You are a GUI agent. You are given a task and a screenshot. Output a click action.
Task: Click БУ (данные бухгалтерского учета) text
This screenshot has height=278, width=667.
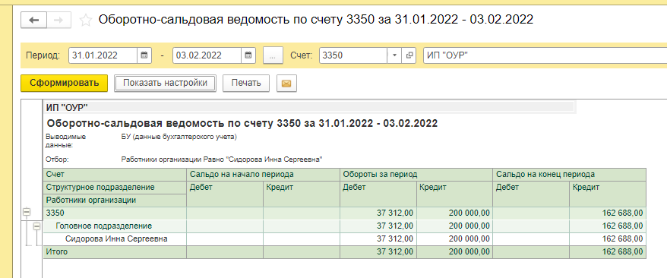pos(179,137)
